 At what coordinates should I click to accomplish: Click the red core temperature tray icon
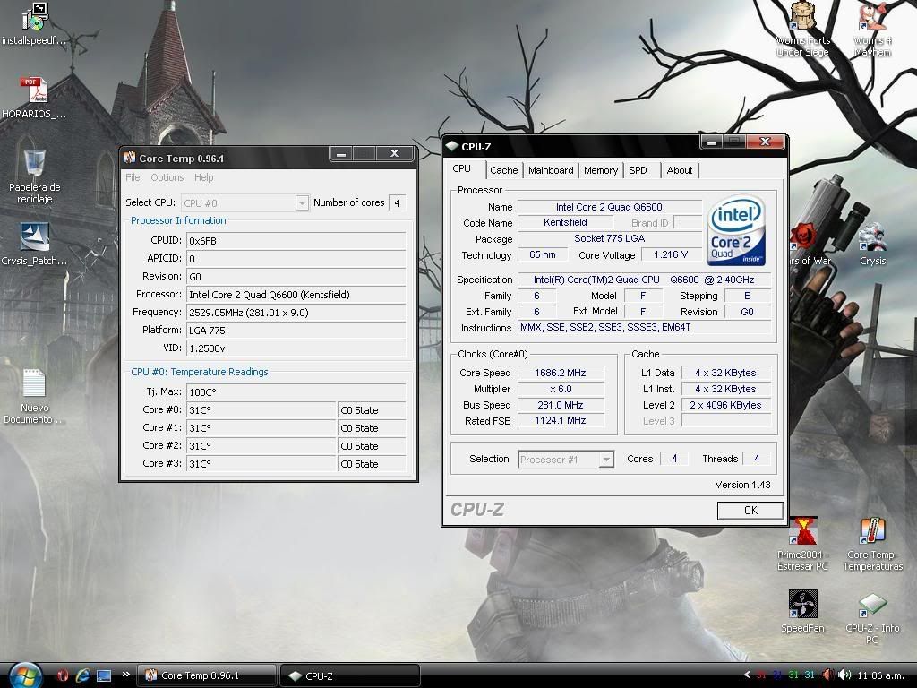(x=761, y=675)
